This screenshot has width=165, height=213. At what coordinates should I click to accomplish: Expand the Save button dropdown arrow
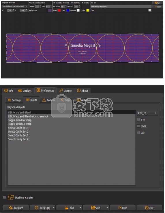107,208
